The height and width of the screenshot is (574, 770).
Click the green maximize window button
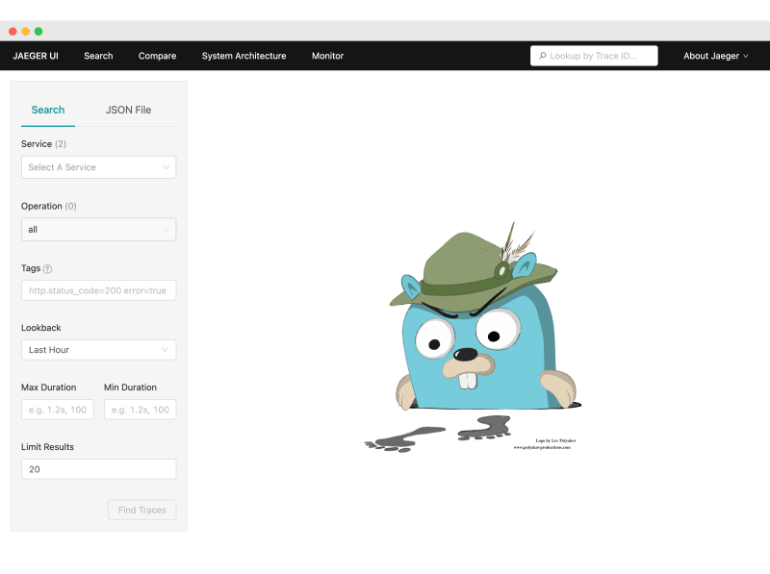[x=38, y=32]
